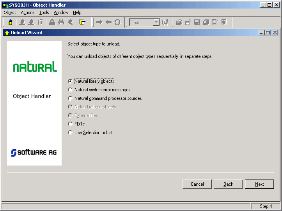
Task: Click the SYSOBJH application title icon
Action: (5, 5)
